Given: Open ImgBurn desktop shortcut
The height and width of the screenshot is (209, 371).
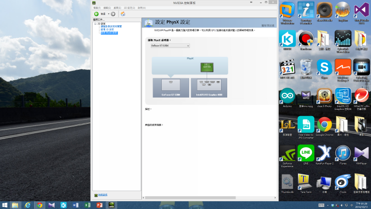Looking at the screenshot, I should point(343,11).
